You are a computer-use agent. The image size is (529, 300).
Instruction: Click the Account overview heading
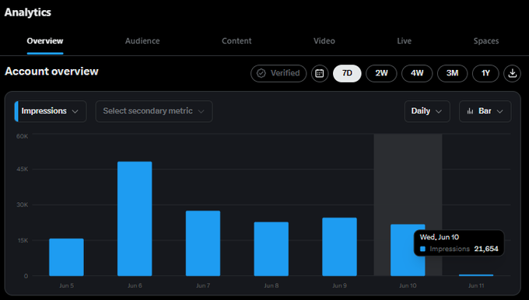tap(51, 72)
